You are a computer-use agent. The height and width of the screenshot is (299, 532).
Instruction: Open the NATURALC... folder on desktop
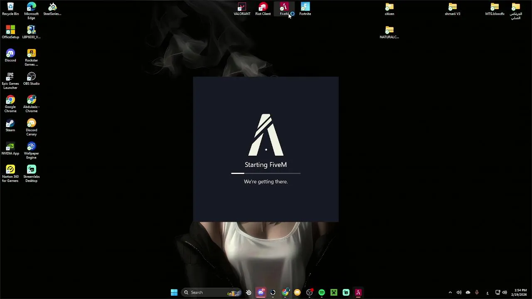pyautogui.click(x=389, y=32)
